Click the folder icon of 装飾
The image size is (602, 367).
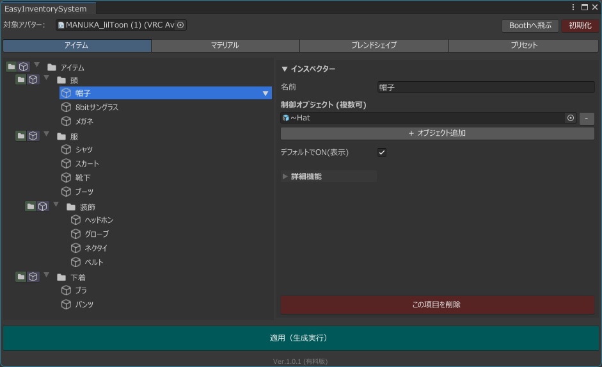point(71,207)
